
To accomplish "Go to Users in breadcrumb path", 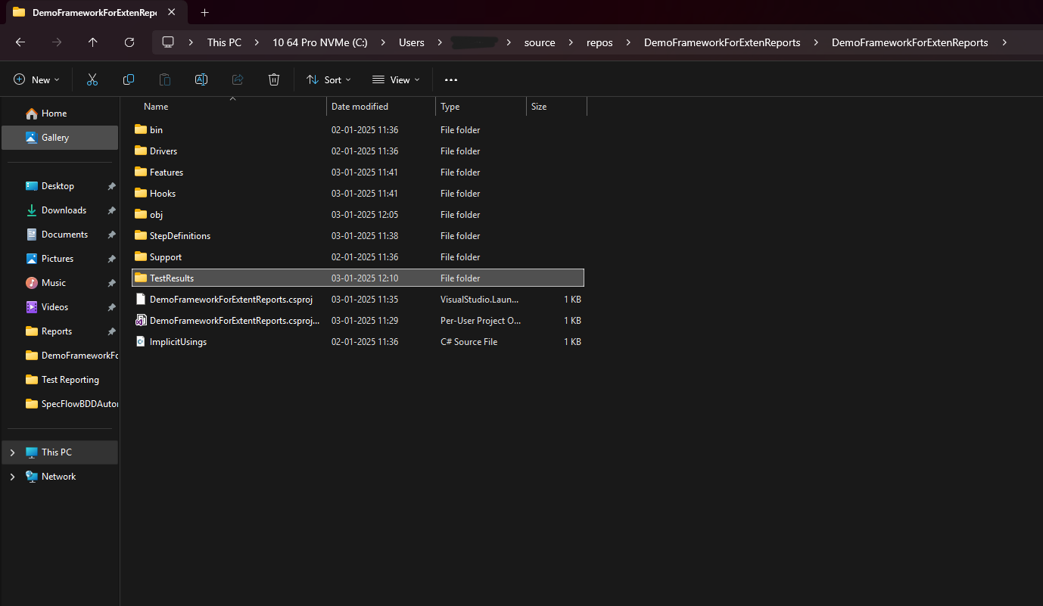I will click(412, 42).
